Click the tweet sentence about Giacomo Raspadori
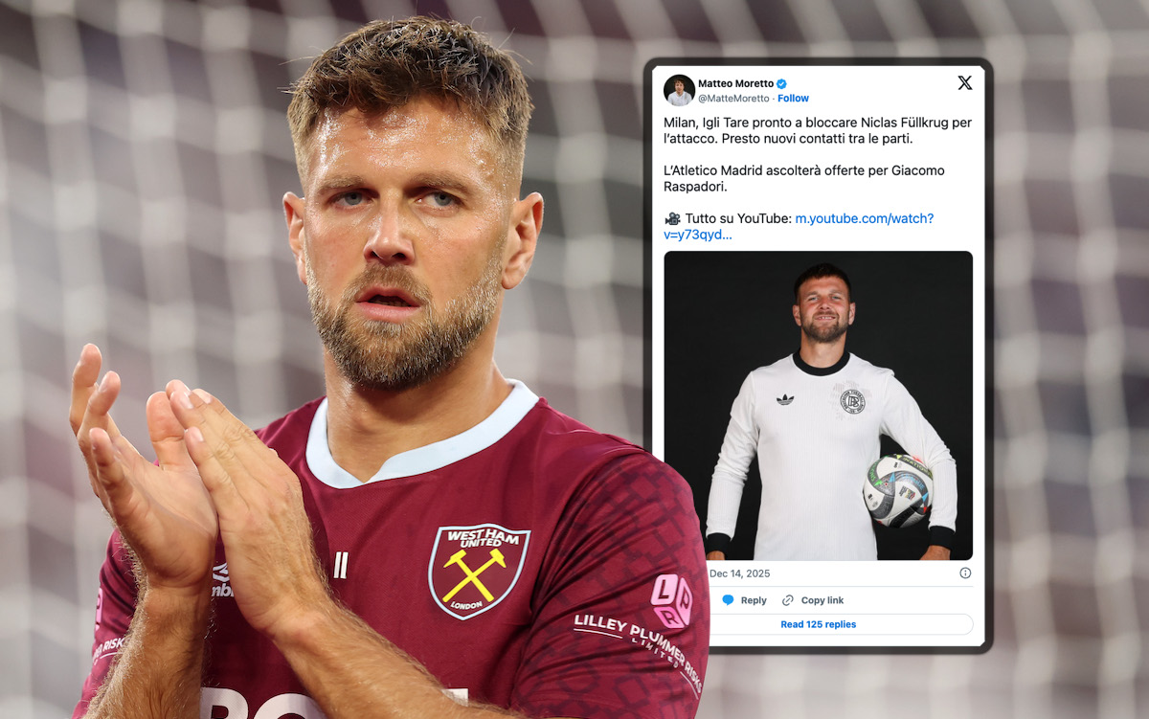1149x719 pixels. 804,178
